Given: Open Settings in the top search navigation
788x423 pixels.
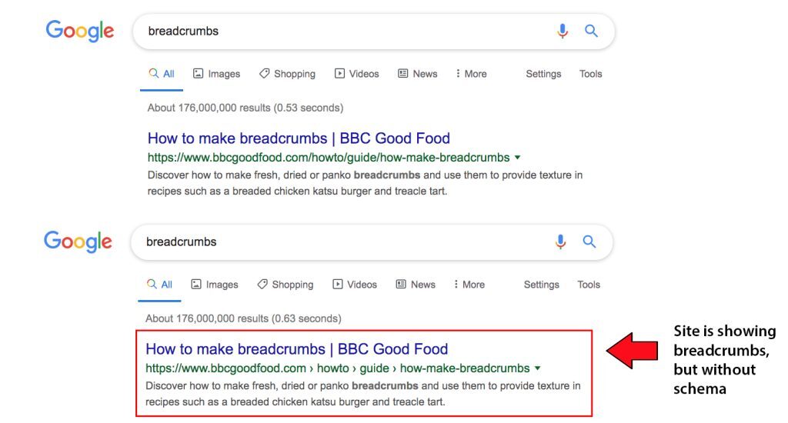Looking at the screenshot, I should [543, 74].
